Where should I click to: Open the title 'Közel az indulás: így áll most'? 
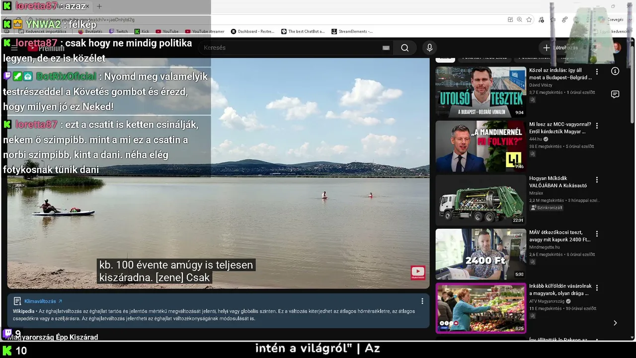pyautogui.click(x=560, y=74)
